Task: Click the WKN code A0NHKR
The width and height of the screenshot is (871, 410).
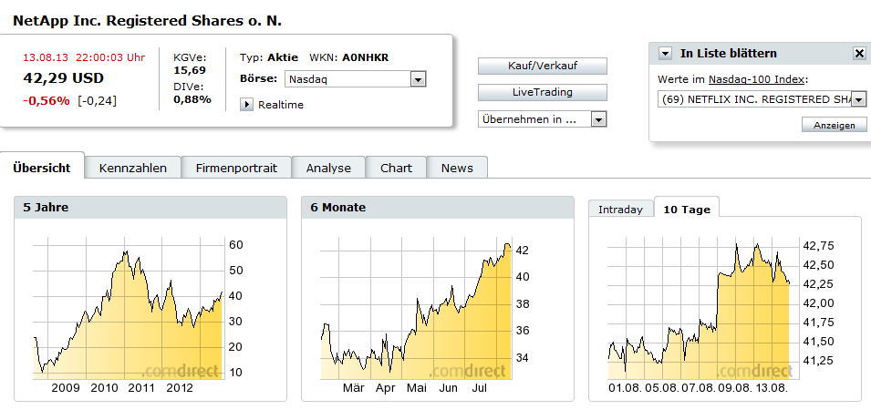Action: tap(366, 57)
